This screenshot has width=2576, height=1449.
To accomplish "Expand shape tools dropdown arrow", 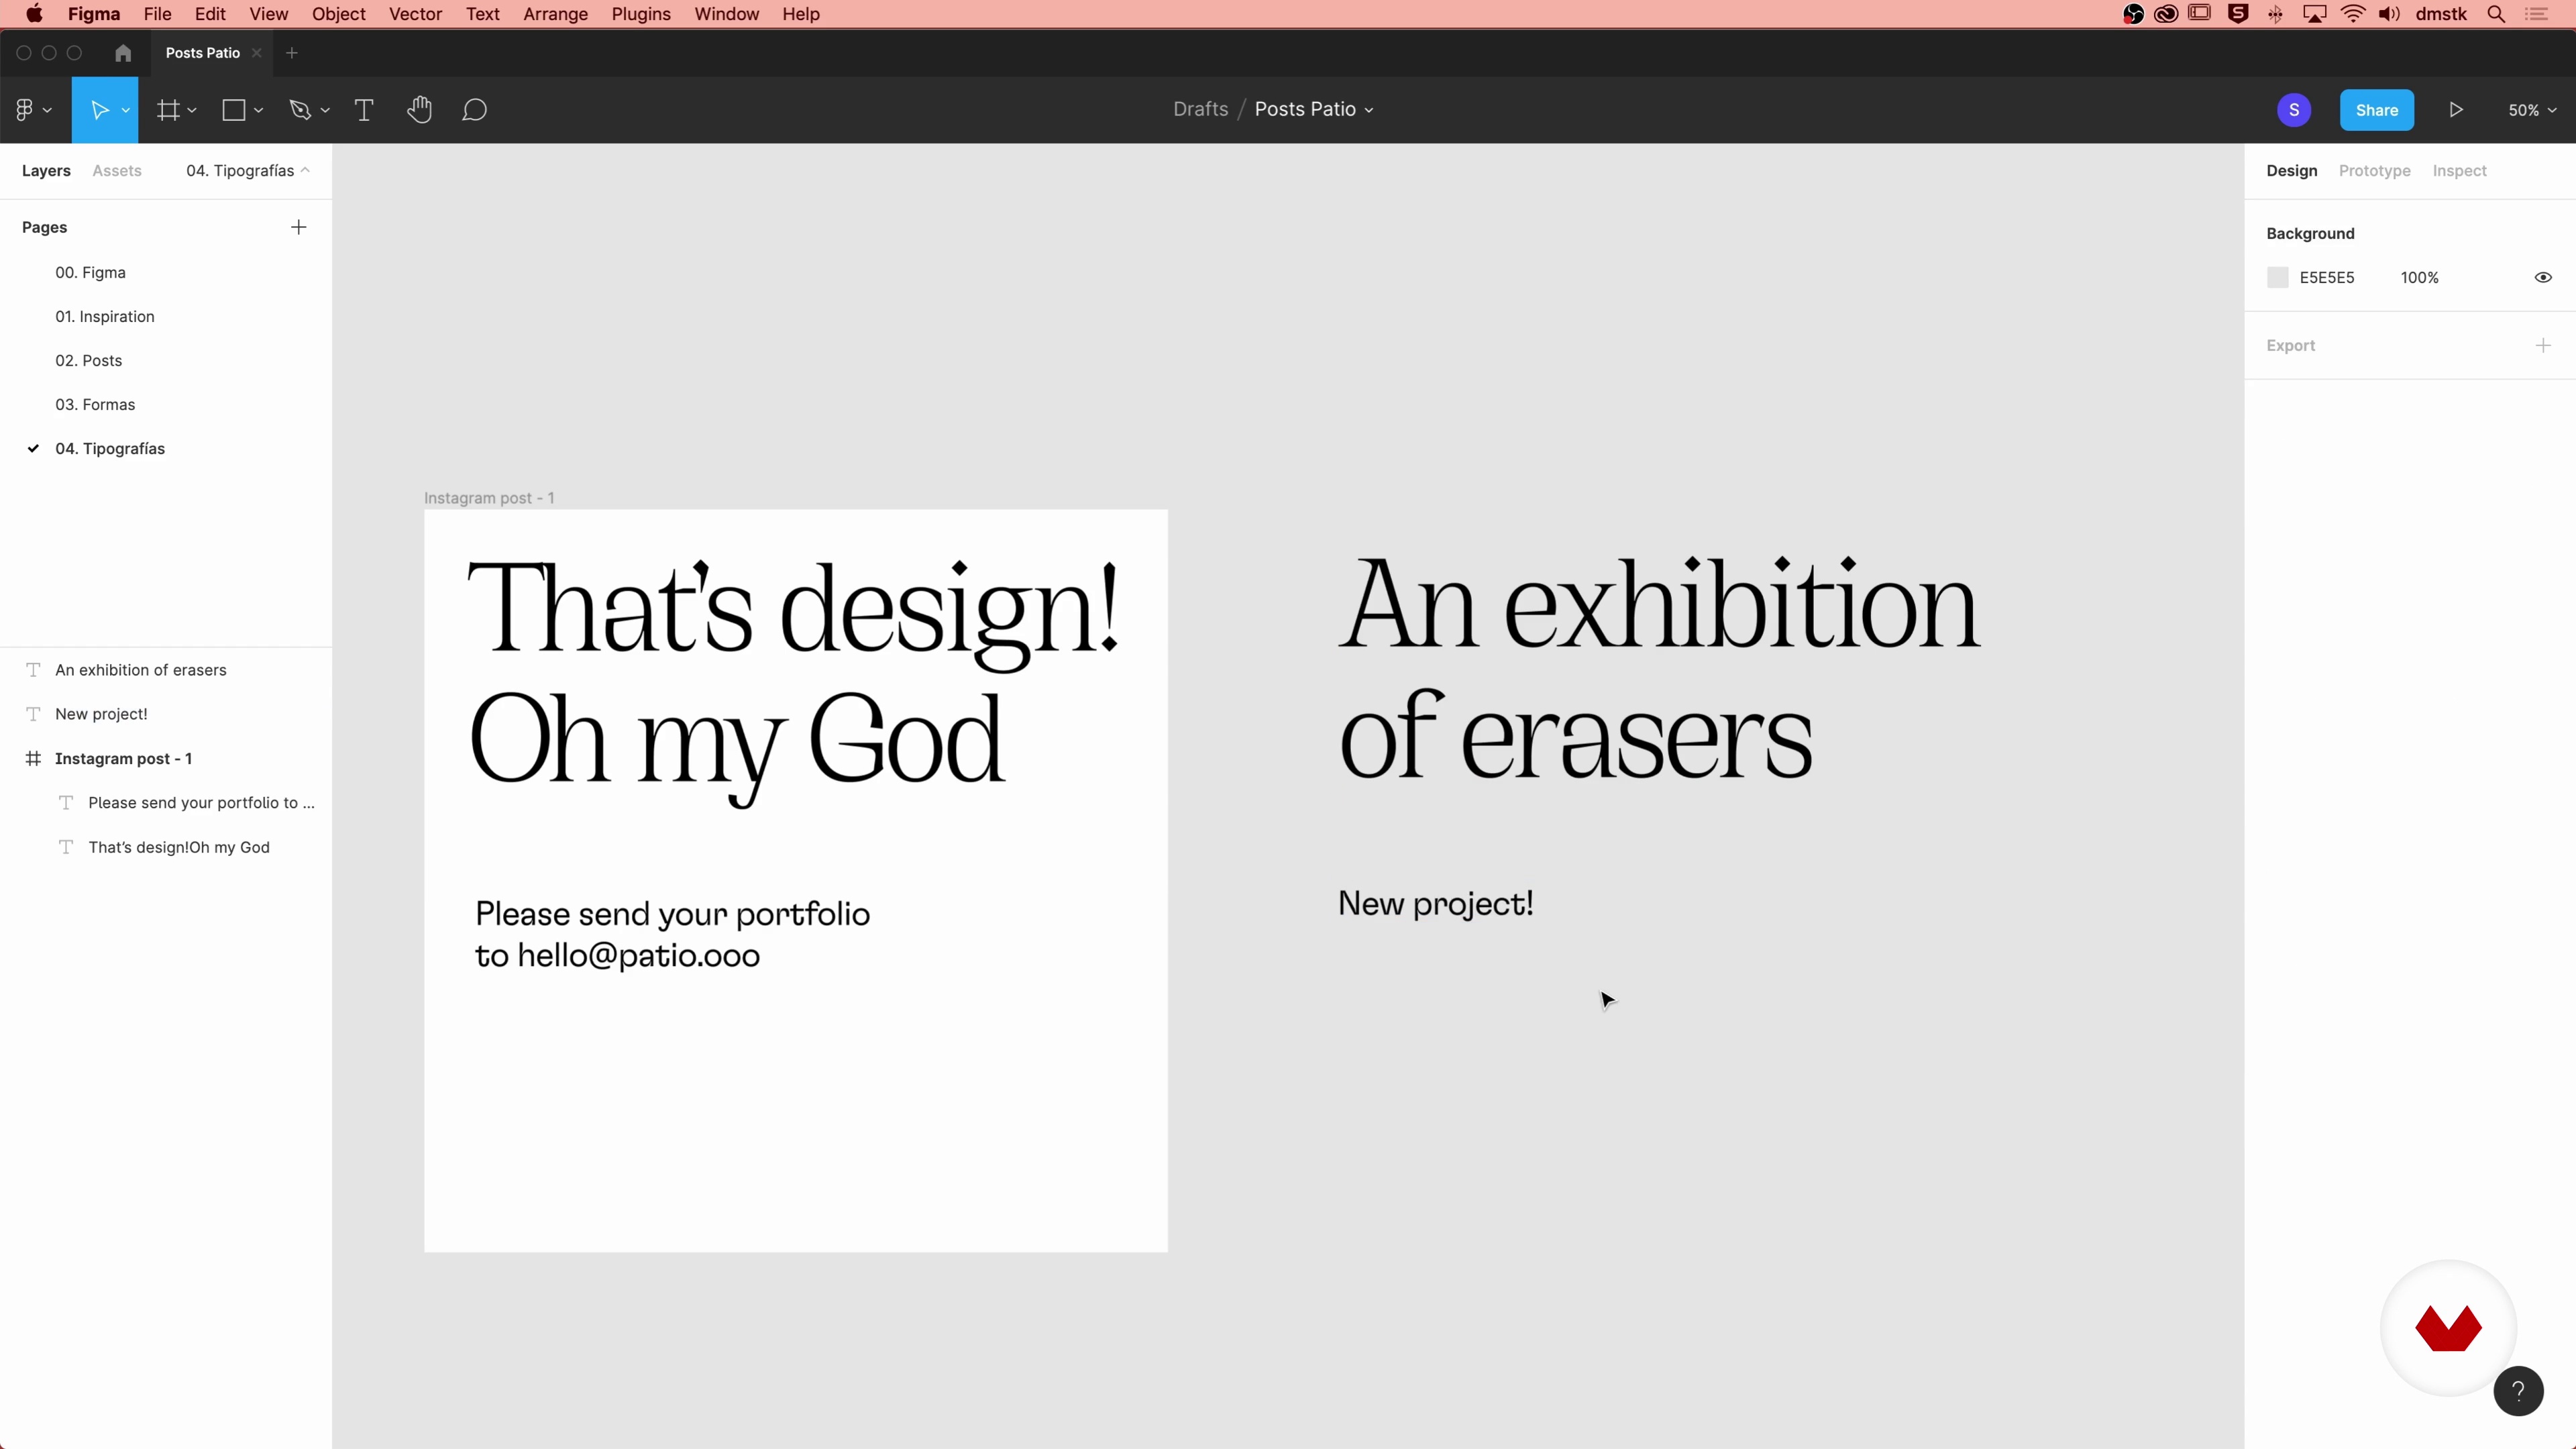I will 258,110.
